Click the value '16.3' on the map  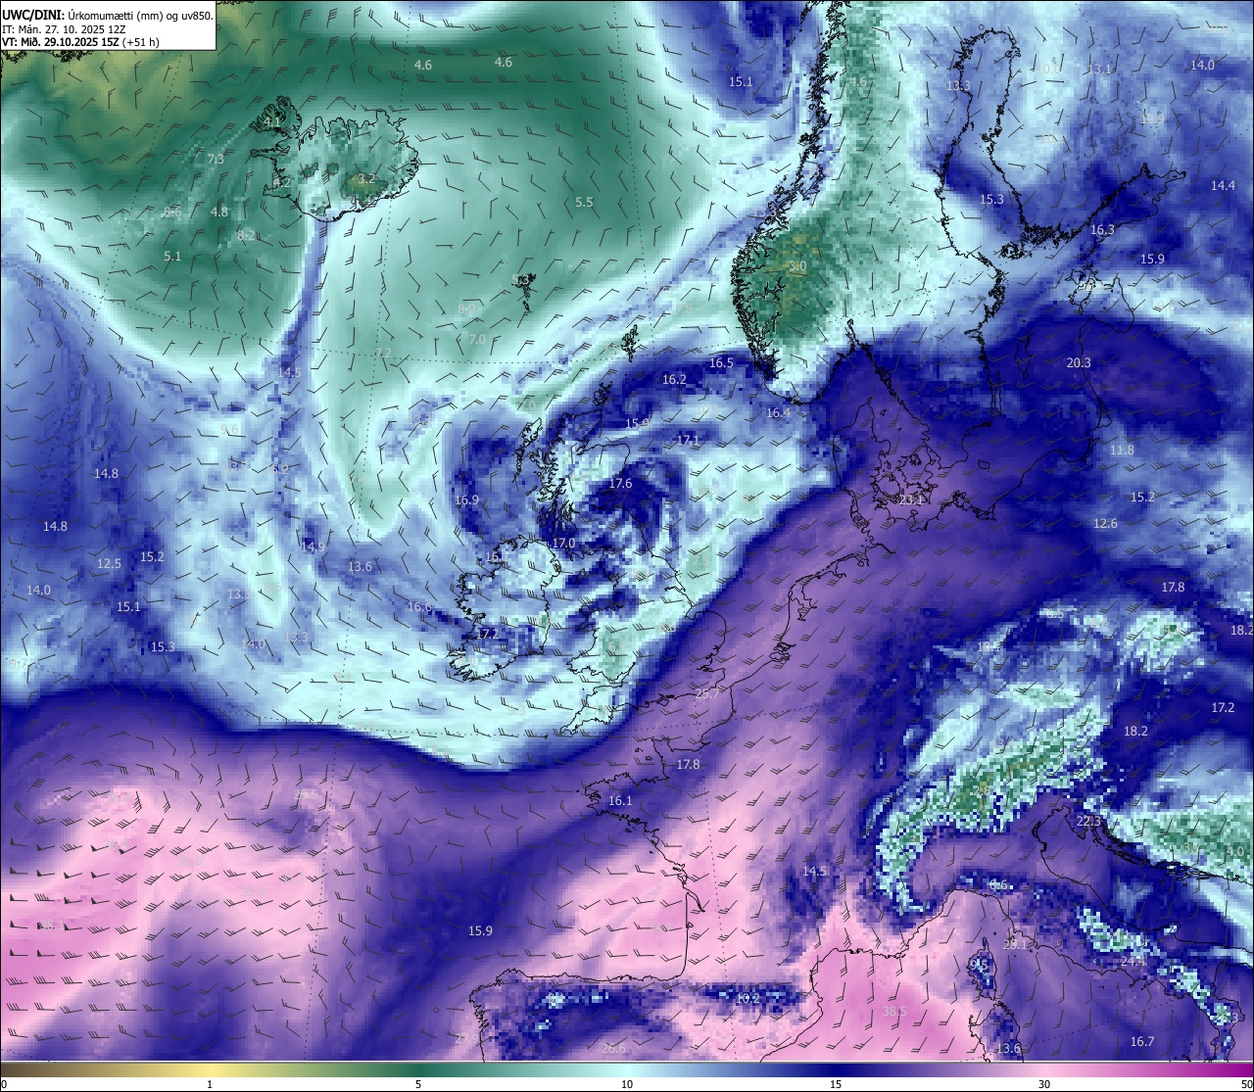pyautogui.click(x=1102, y=229)
